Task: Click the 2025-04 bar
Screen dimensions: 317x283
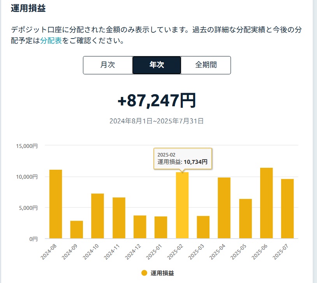Action: 224,208
